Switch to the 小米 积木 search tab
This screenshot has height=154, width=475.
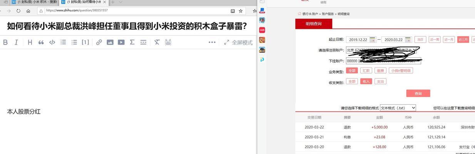34,2
